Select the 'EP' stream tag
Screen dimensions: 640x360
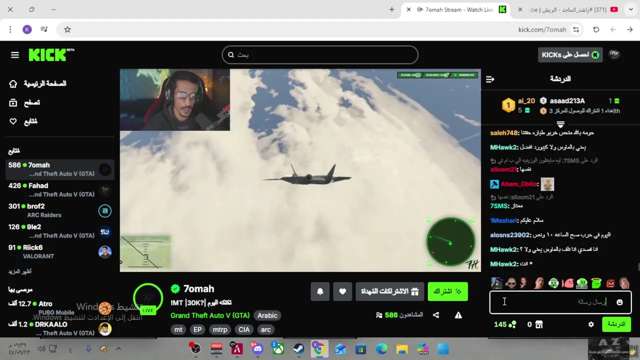coord(197,329)
